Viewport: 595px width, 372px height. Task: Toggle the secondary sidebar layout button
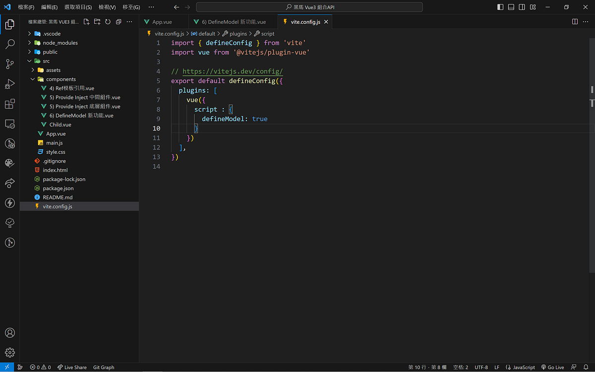point(522,7)
